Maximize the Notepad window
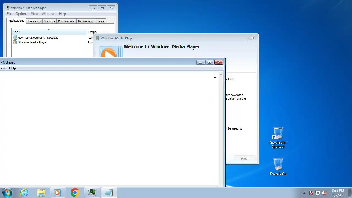The height and width of the screenshot is (198, 352). pyautogui.click(x=210, y=62)
